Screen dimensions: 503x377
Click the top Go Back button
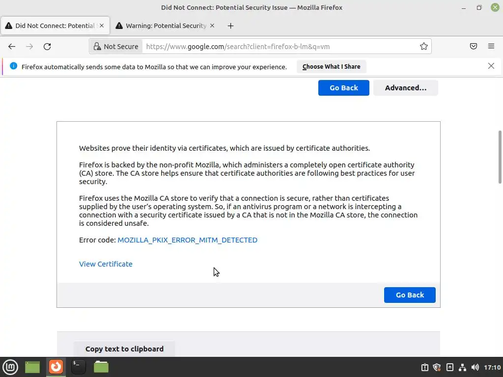(343, 88)
